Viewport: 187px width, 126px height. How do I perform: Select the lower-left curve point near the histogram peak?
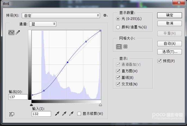44,91
